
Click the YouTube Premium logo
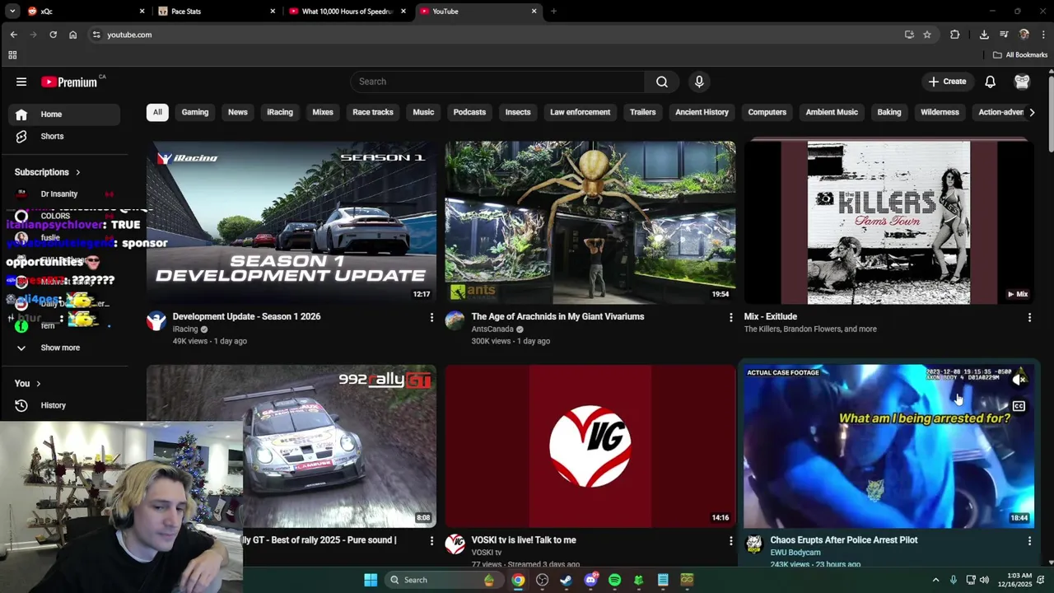pos(70,82)
